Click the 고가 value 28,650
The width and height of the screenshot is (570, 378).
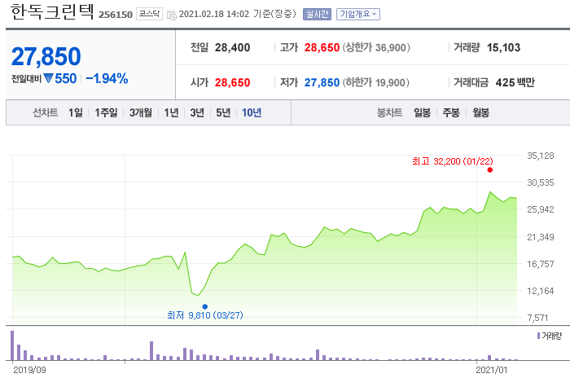click(322, 48)
